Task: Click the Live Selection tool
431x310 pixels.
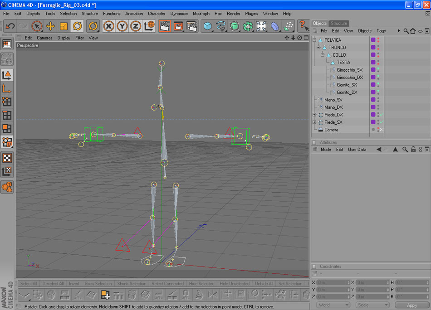Action: coord(37,26)
